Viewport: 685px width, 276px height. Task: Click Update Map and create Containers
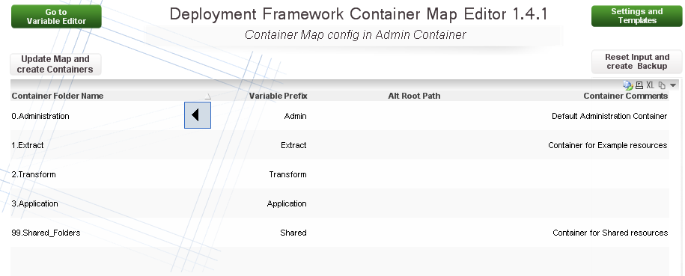pyautogui.click(x=55, y=64)
